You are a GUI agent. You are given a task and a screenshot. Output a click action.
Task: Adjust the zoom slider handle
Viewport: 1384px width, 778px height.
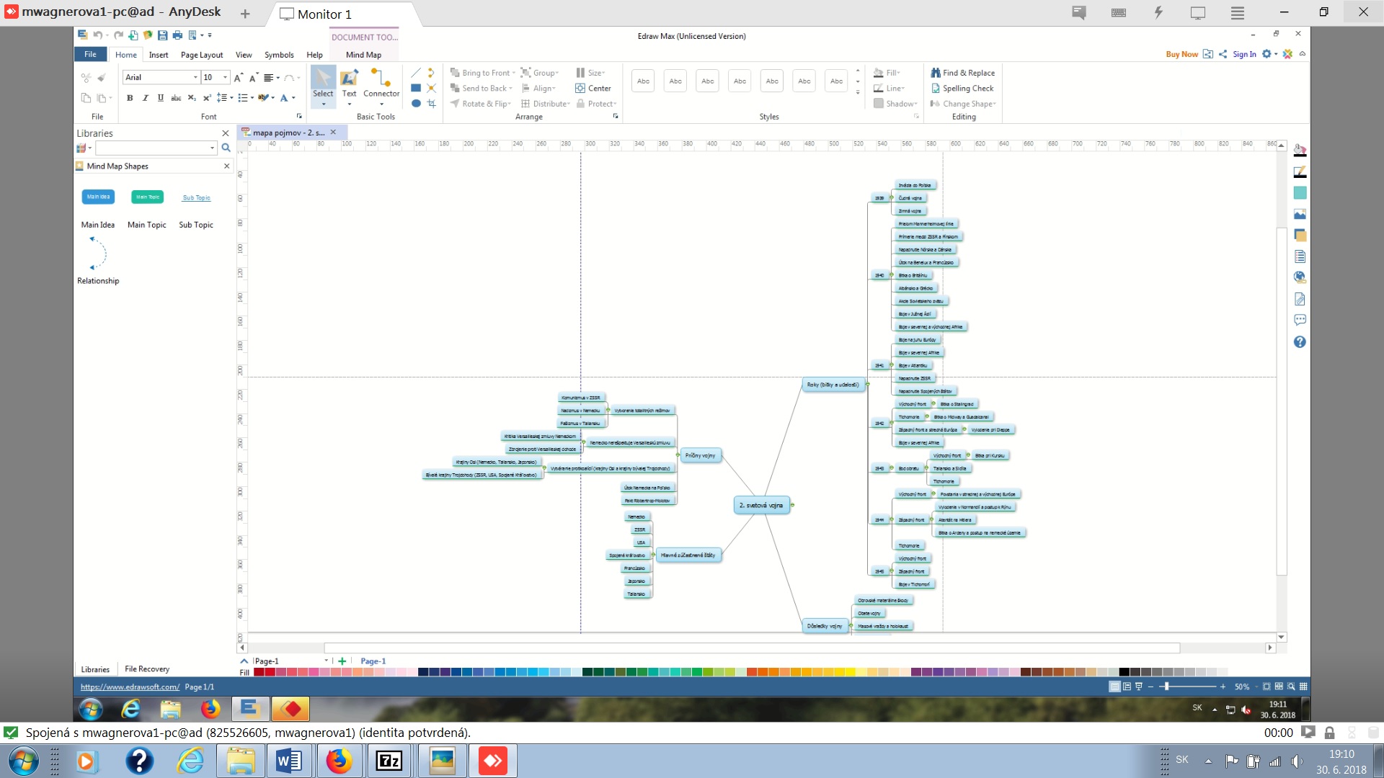(x=1166, y=687)
